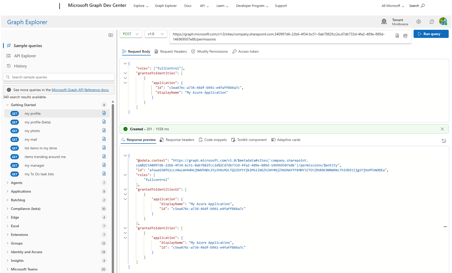Viewport: 452px width, 273px height.
Task: Open the Microsoft Graph API Reference docs link
Action: point(80,90)
